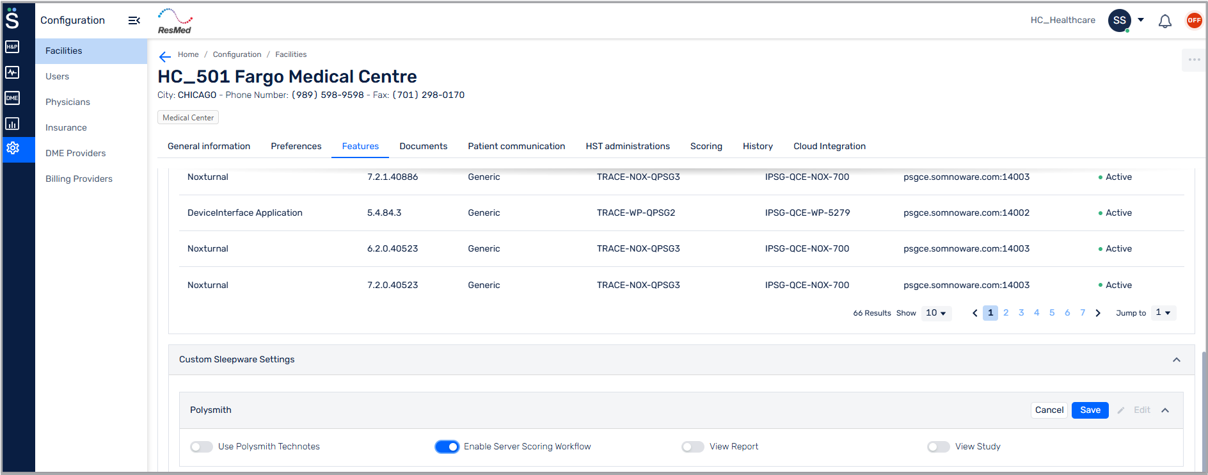Open the reports chart icon in sidebar

pyautogui.click(x=12, y=124)
